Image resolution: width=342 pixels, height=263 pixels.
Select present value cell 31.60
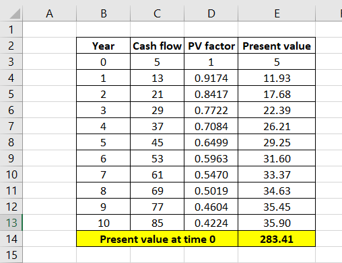277,158
